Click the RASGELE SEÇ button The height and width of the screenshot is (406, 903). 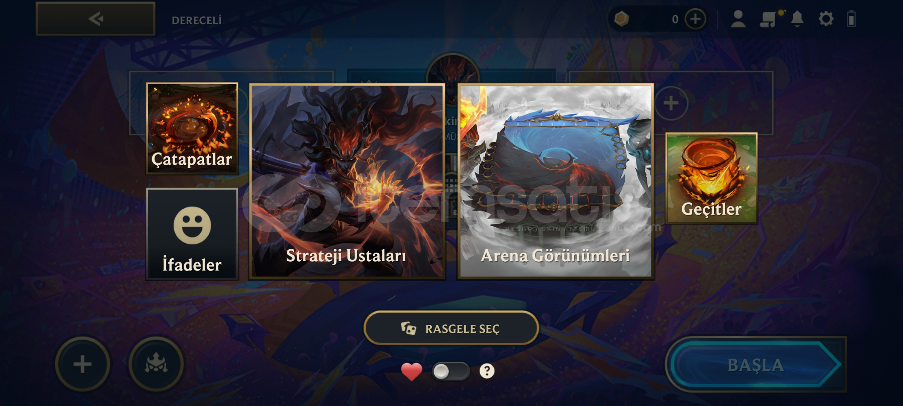[451, 328]
